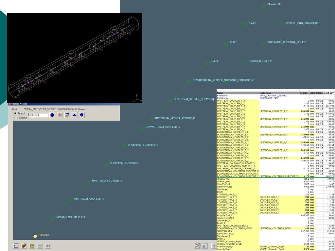
Task: Click the circle node of VESSEL_END_CHAMFERS
Action: tap(282, 25)
